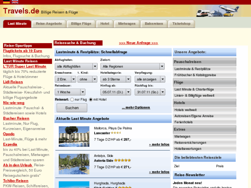Open 'Flugtickets ab 19 Euro' link
The width and height of the screenshot is (251, 188).
click(x=22, y=51)
